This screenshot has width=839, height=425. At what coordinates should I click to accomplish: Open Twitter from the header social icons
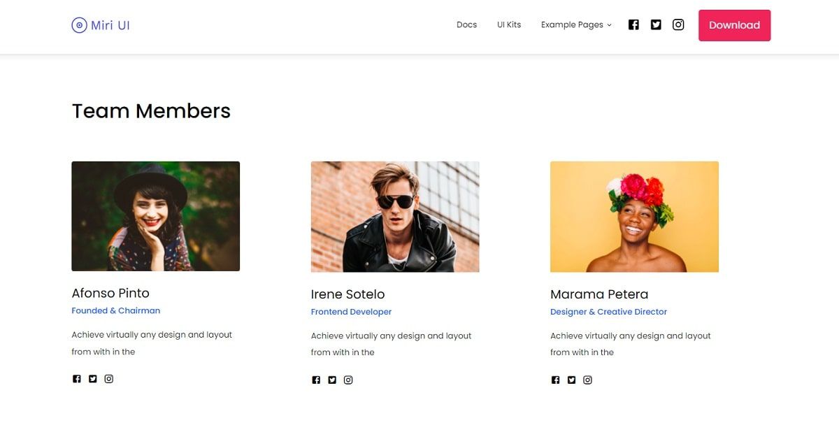(x=656, y=24)
